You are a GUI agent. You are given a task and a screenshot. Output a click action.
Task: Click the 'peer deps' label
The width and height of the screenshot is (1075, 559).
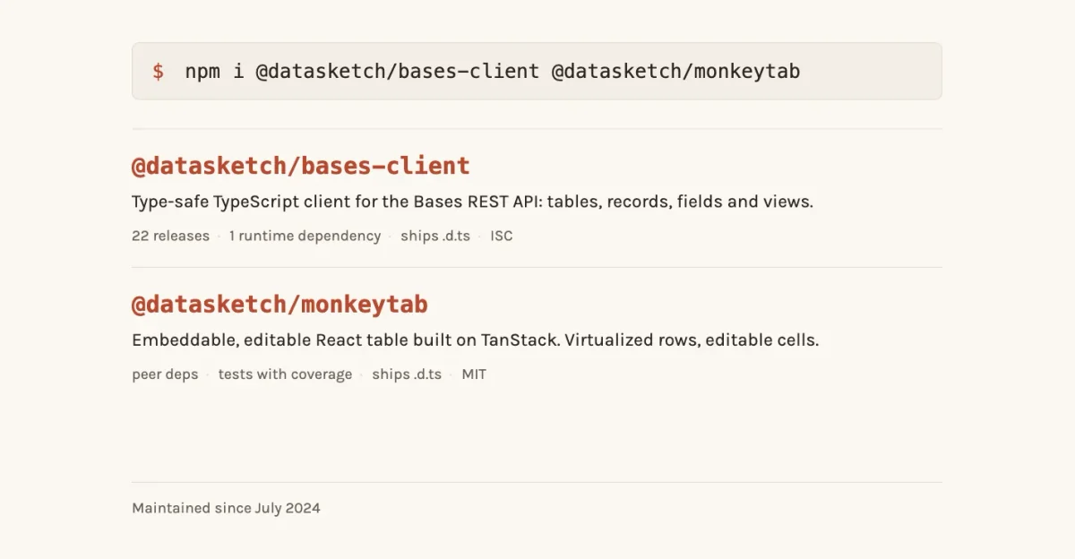pyautogui.click(x=165, y=374)
